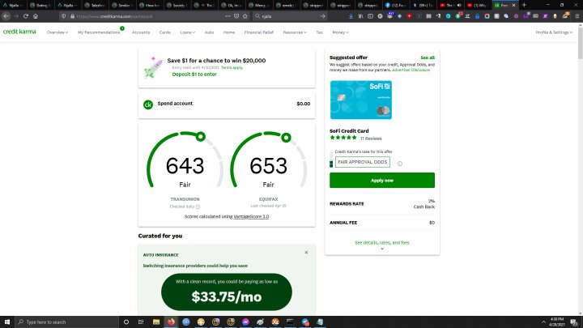Click the Cortana circle icon
Viewport: 583px width, 328px height.
tap(126, 322)
